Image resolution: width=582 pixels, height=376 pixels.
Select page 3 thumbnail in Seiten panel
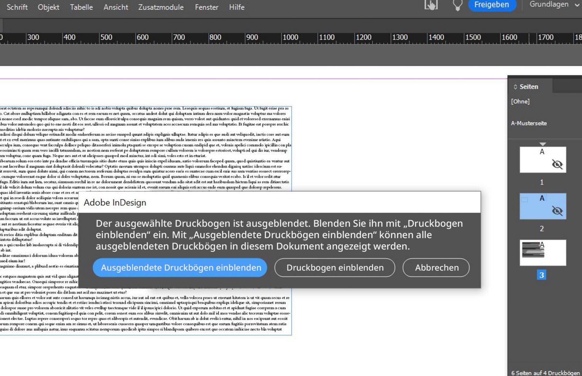pyautogui.click(x=543, y=253)
